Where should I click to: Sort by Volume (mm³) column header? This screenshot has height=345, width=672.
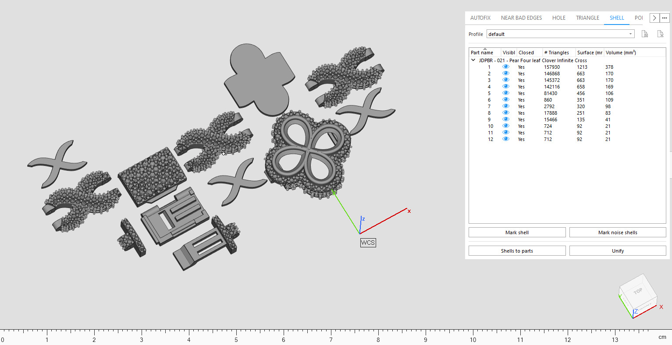621,53
